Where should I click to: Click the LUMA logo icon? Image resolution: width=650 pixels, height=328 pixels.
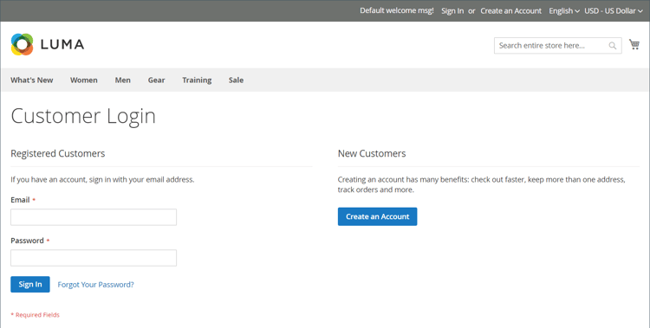(x=22, y=44)
